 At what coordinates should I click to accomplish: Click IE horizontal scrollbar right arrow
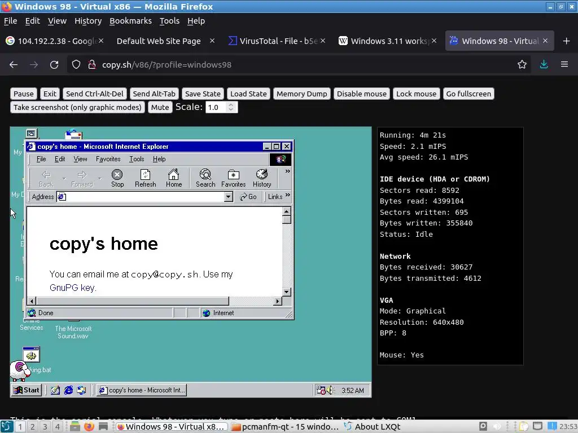(278, 301)
